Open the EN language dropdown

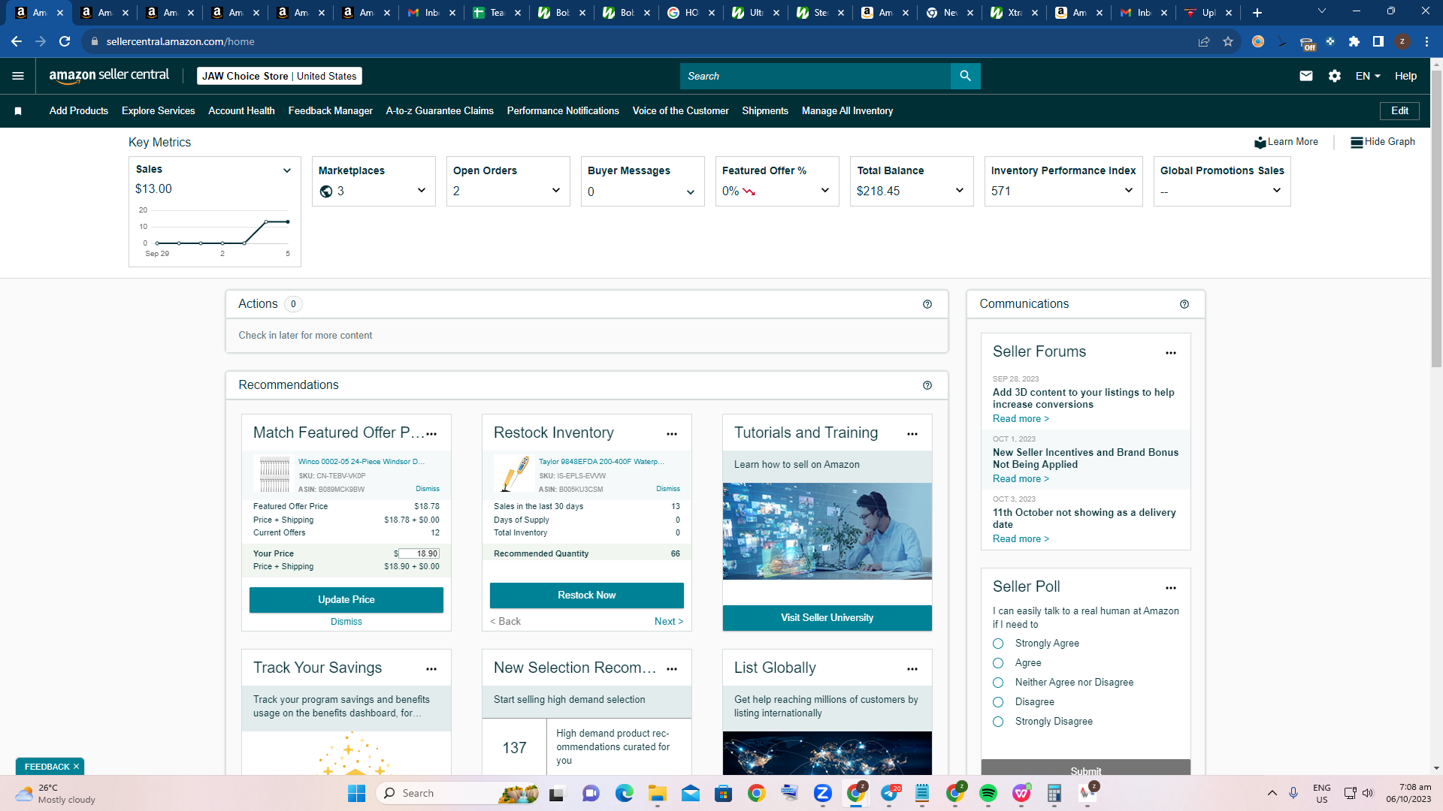click(1368, 76)
